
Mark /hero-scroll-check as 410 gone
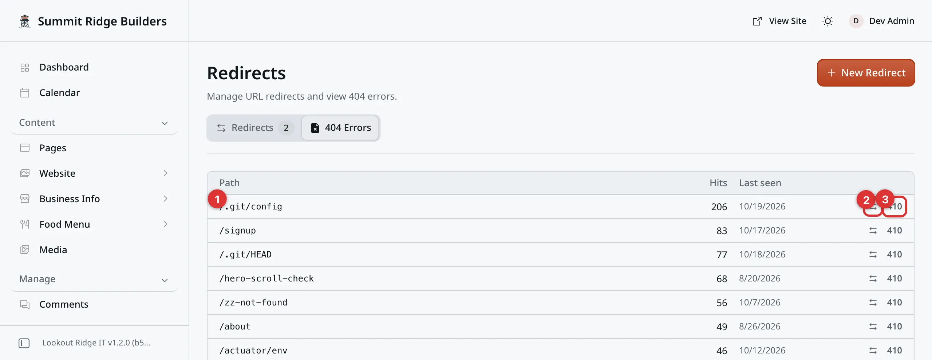point(895,279)
